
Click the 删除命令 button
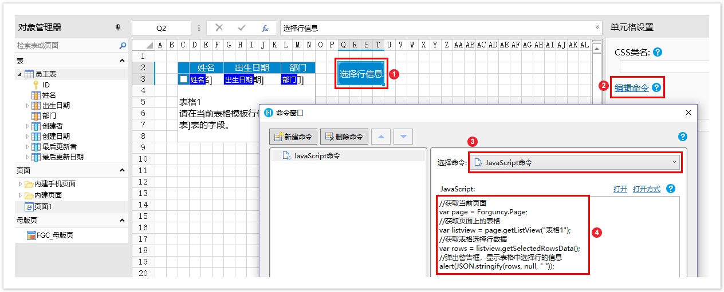tap(344, 137)
